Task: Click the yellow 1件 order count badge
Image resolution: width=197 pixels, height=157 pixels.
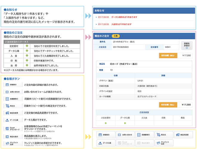Action: point(116,36)
